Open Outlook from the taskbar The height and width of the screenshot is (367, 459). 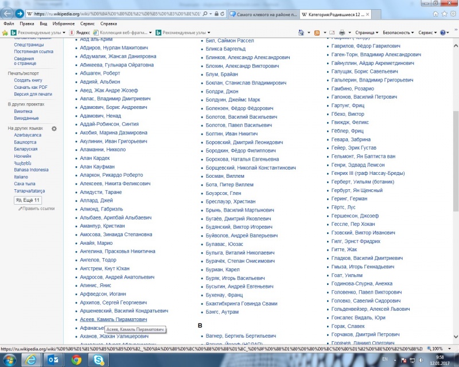(x=55, y=359)
